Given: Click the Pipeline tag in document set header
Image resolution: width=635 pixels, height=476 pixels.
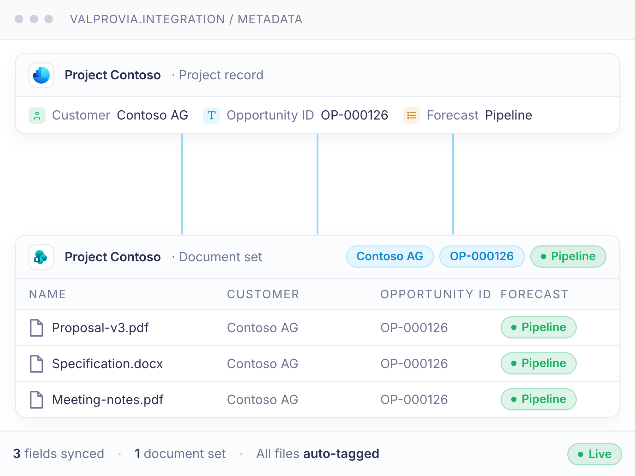Looking at the screenshot, I should pyautogui.click(x=568, y=256).
